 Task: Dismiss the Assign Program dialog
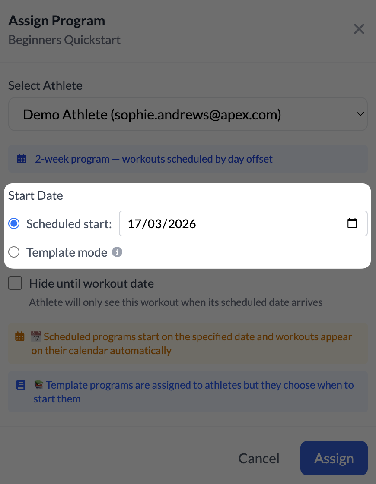pos(359,29)
